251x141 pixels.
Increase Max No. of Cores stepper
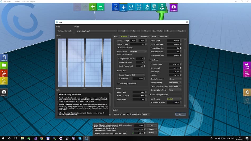pos(130,114)
